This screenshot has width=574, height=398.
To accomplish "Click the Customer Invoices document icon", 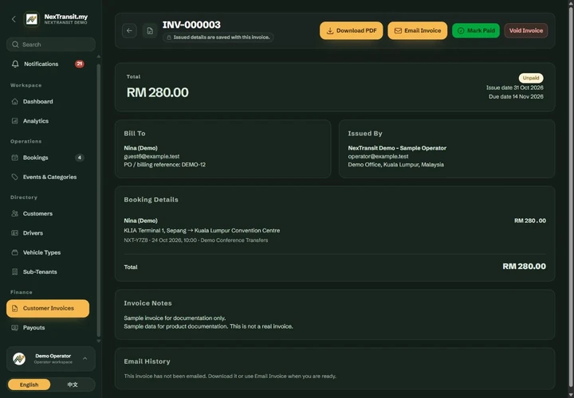I will (14, 309).
